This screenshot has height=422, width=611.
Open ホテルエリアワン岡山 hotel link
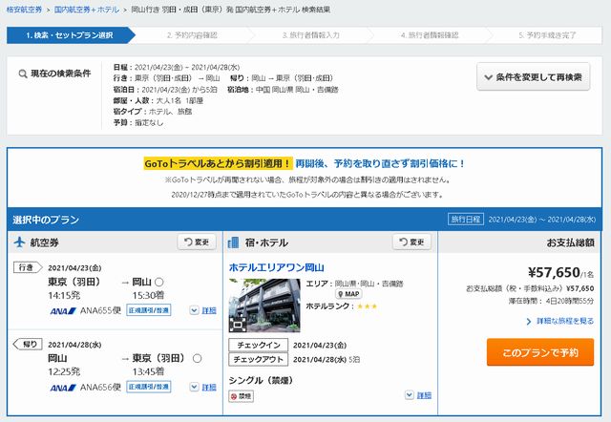click(276, 267)
